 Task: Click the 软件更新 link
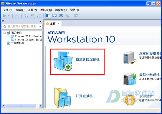[x=146, y=96]
